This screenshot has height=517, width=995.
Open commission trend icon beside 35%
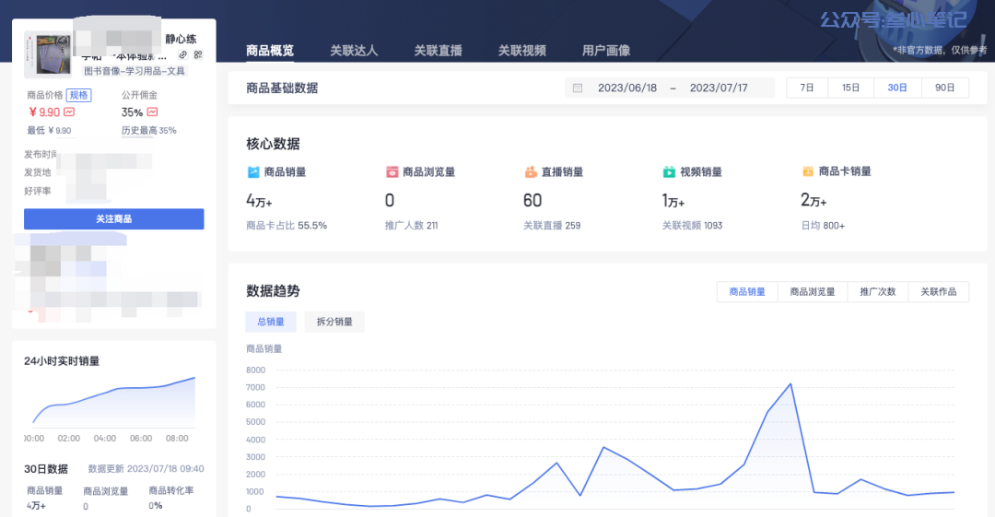(152, 112)
